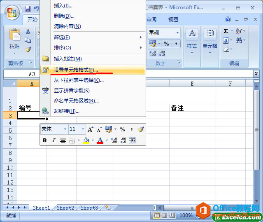
Task: Open the View (视图) ribbon tab
Action: (x=173, y=20)
